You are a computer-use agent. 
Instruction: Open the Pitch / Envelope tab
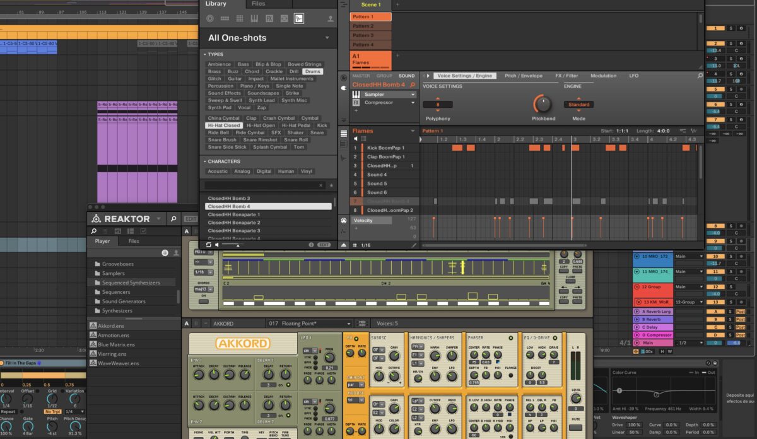[x=524, y=76]
